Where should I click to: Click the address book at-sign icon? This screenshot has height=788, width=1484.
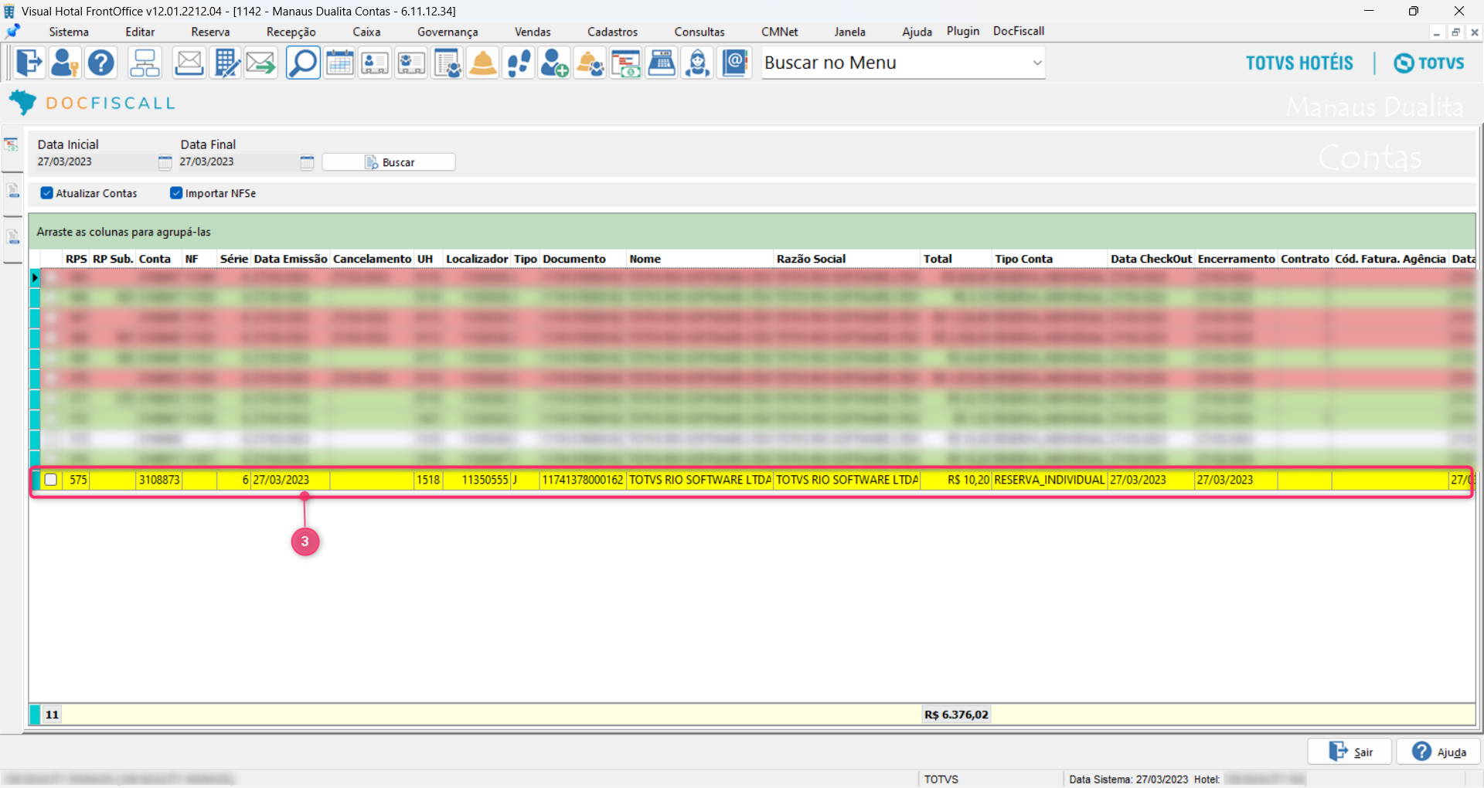point(734,63)
